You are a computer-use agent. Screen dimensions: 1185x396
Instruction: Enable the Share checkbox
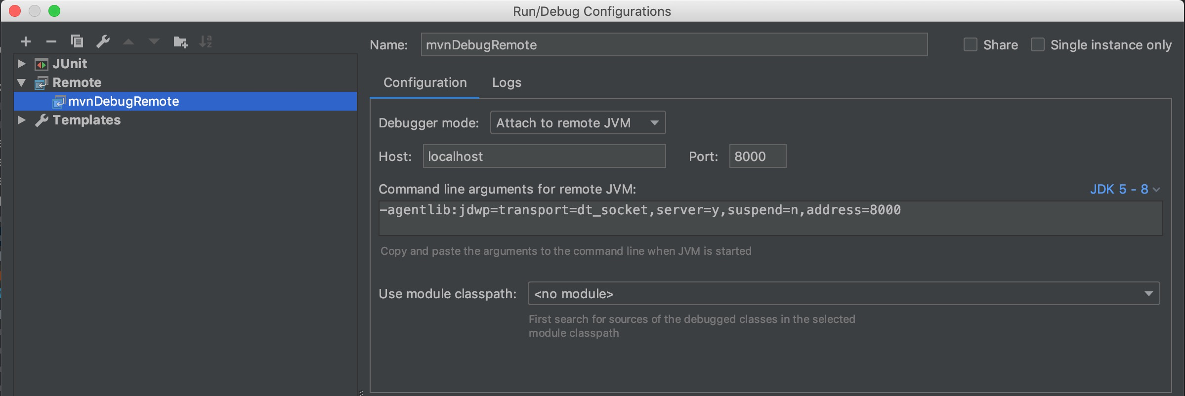(971, 45)
